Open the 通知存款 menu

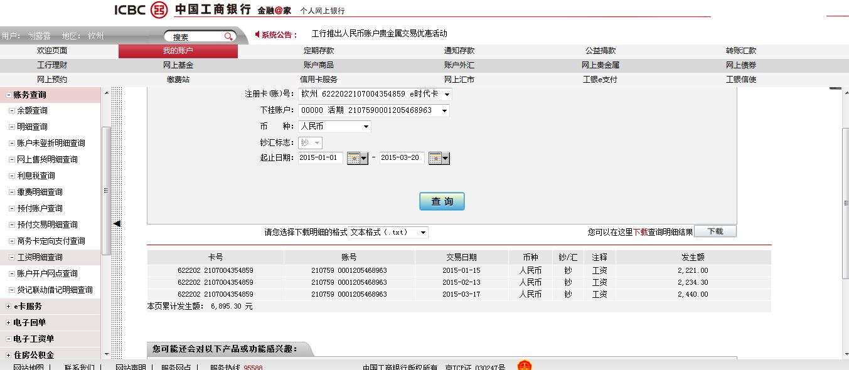(459, 51)
